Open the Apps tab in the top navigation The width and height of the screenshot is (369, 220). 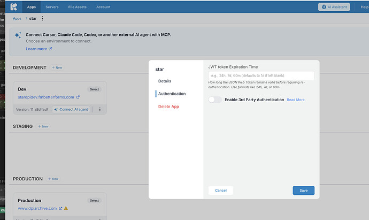click(x=32, y=7)
